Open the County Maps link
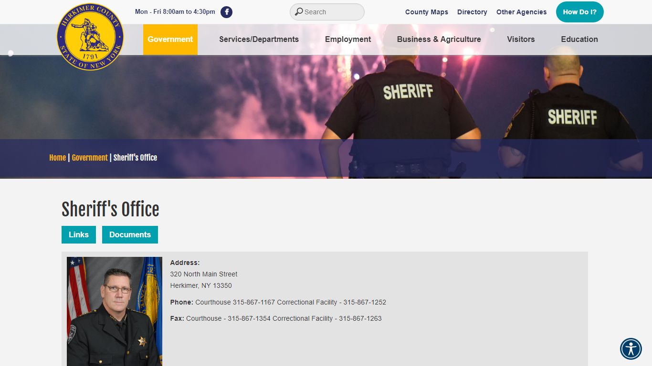The image size is (652, 366). [426, 12]
